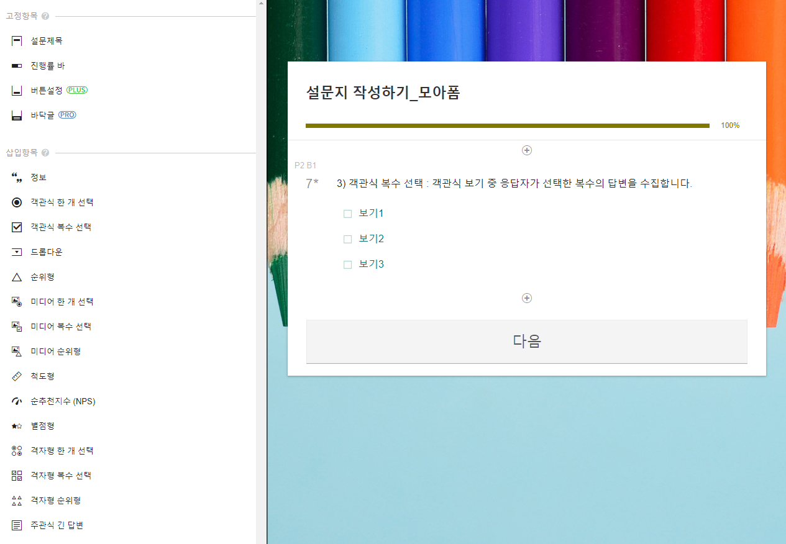
Task: Add 객관식 복수 선택 checkbox icon
Action: point(17,227)
